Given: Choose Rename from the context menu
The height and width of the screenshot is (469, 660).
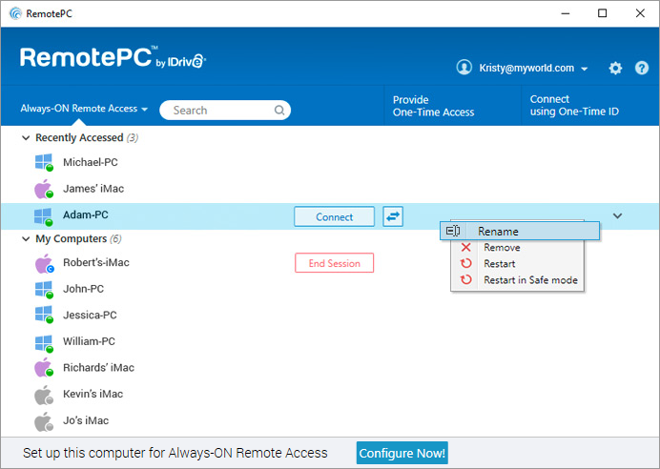Looking at the screenshot, I should [520, 231].
